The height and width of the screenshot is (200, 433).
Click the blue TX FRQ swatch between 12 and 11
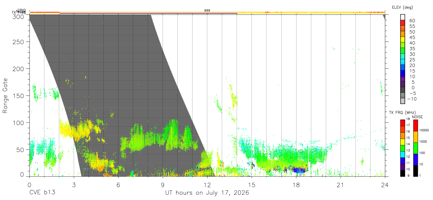click(403, 161)
